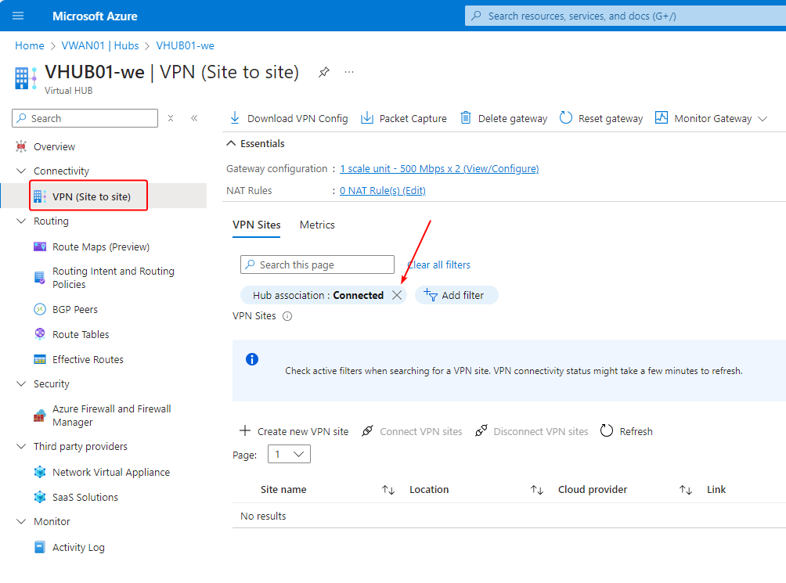Image resolution: width=786 pixels, height=583 pixels.
Task: Open the Monitor Gateway dropdown chevron
Action: [x=763, y=119]
